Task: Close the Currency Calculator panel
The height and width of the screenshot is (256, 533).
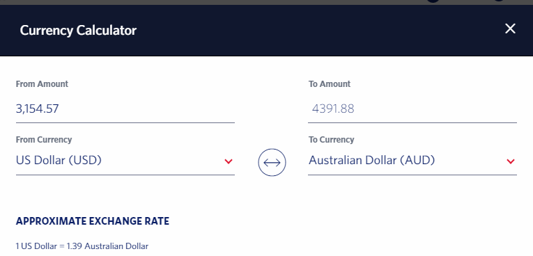Action: point(510,29)
